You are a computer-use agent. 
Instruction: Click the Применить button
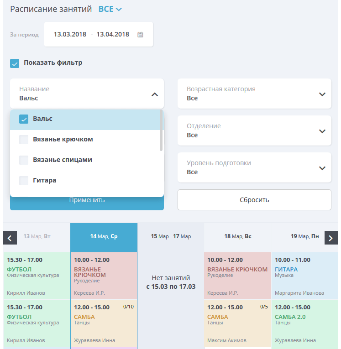click(87, 203)
